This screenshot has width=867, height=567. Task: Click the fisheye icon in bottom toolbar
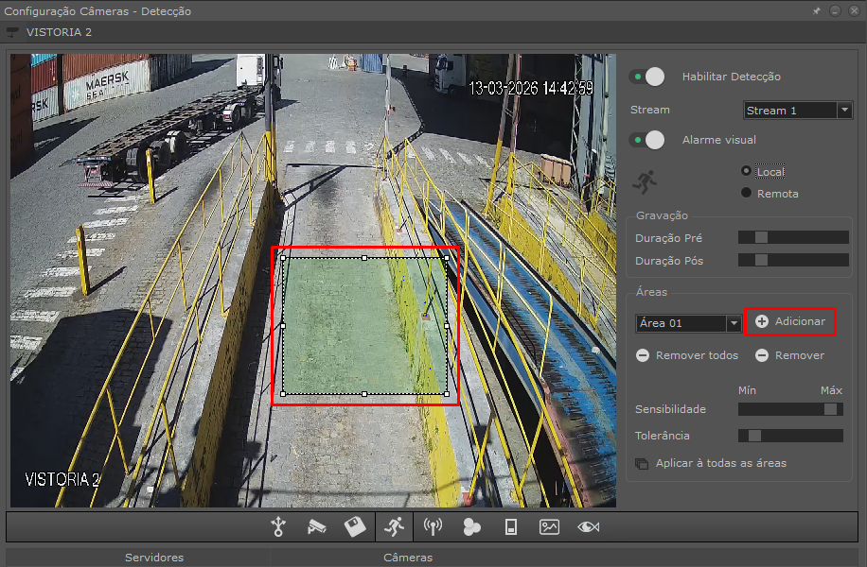[x=589, y=527]
